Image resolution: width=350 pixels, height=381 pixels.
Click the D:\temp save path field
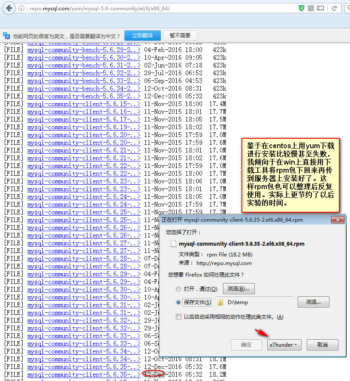coord(254,302)
